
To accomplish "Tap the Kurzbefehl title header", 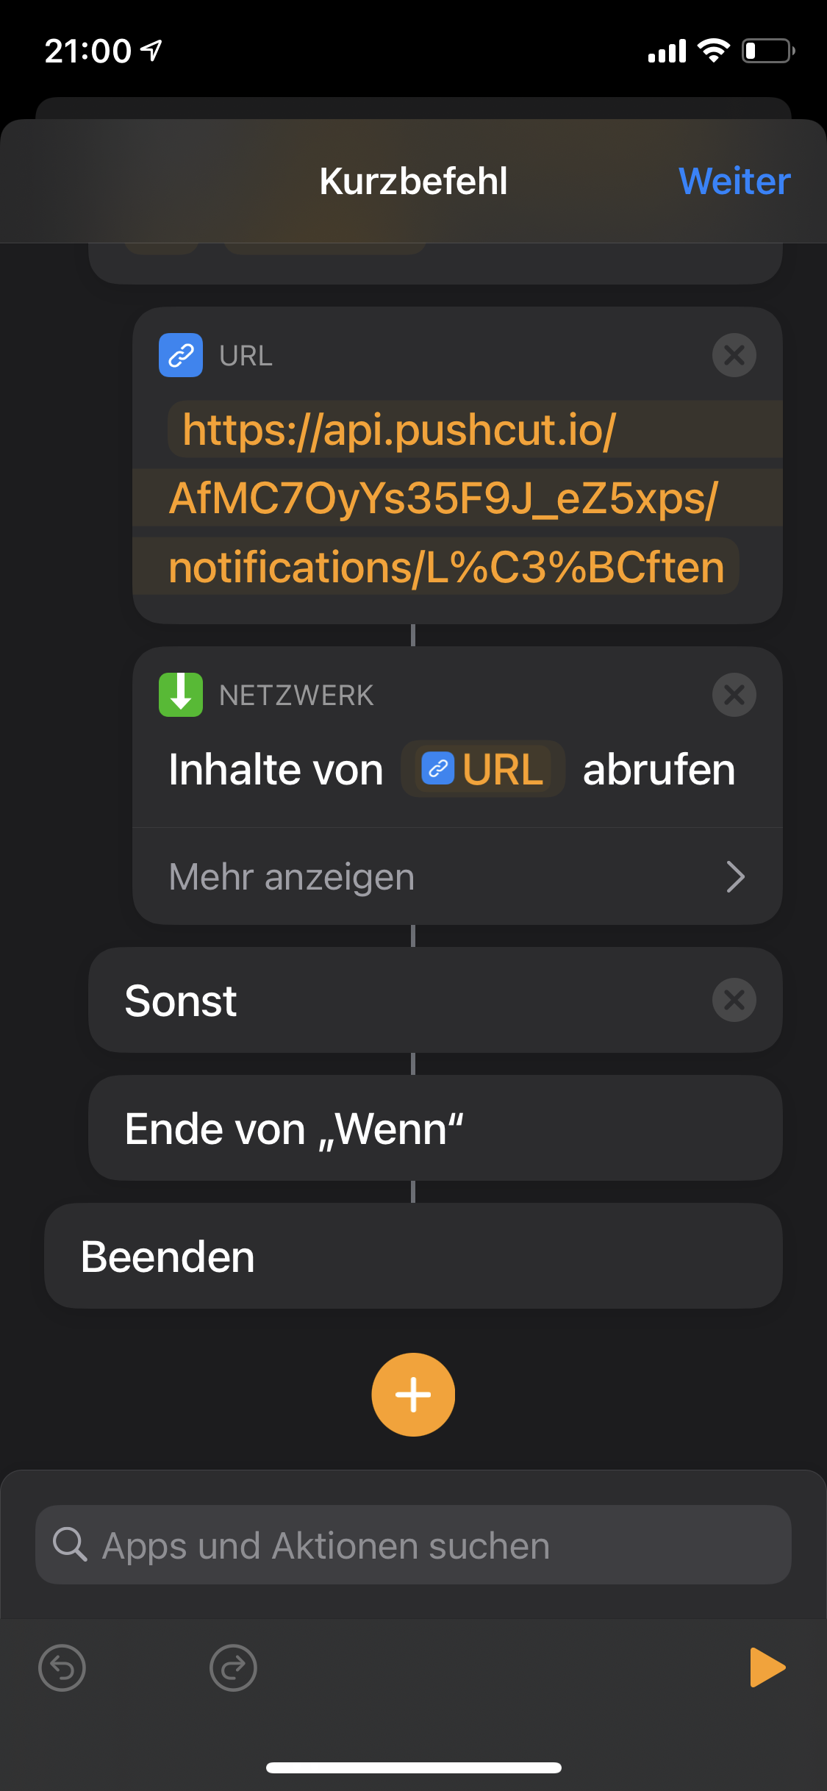I will [413, 181].
